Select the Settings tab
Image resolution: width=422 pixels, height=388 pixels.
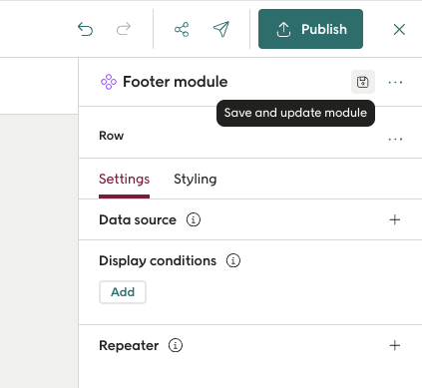pos(124,180)
